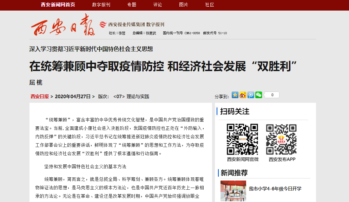349x202 pixels.
Task: Click the school reopening news thumbnail
Action: 233,191
